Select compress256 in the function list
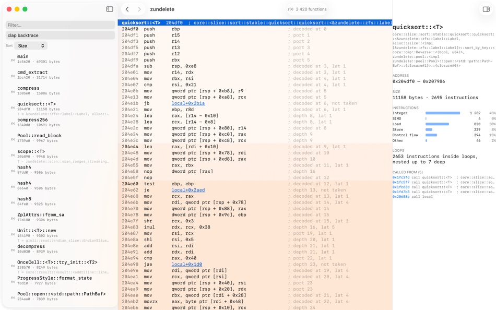 (x=60, y=122)
